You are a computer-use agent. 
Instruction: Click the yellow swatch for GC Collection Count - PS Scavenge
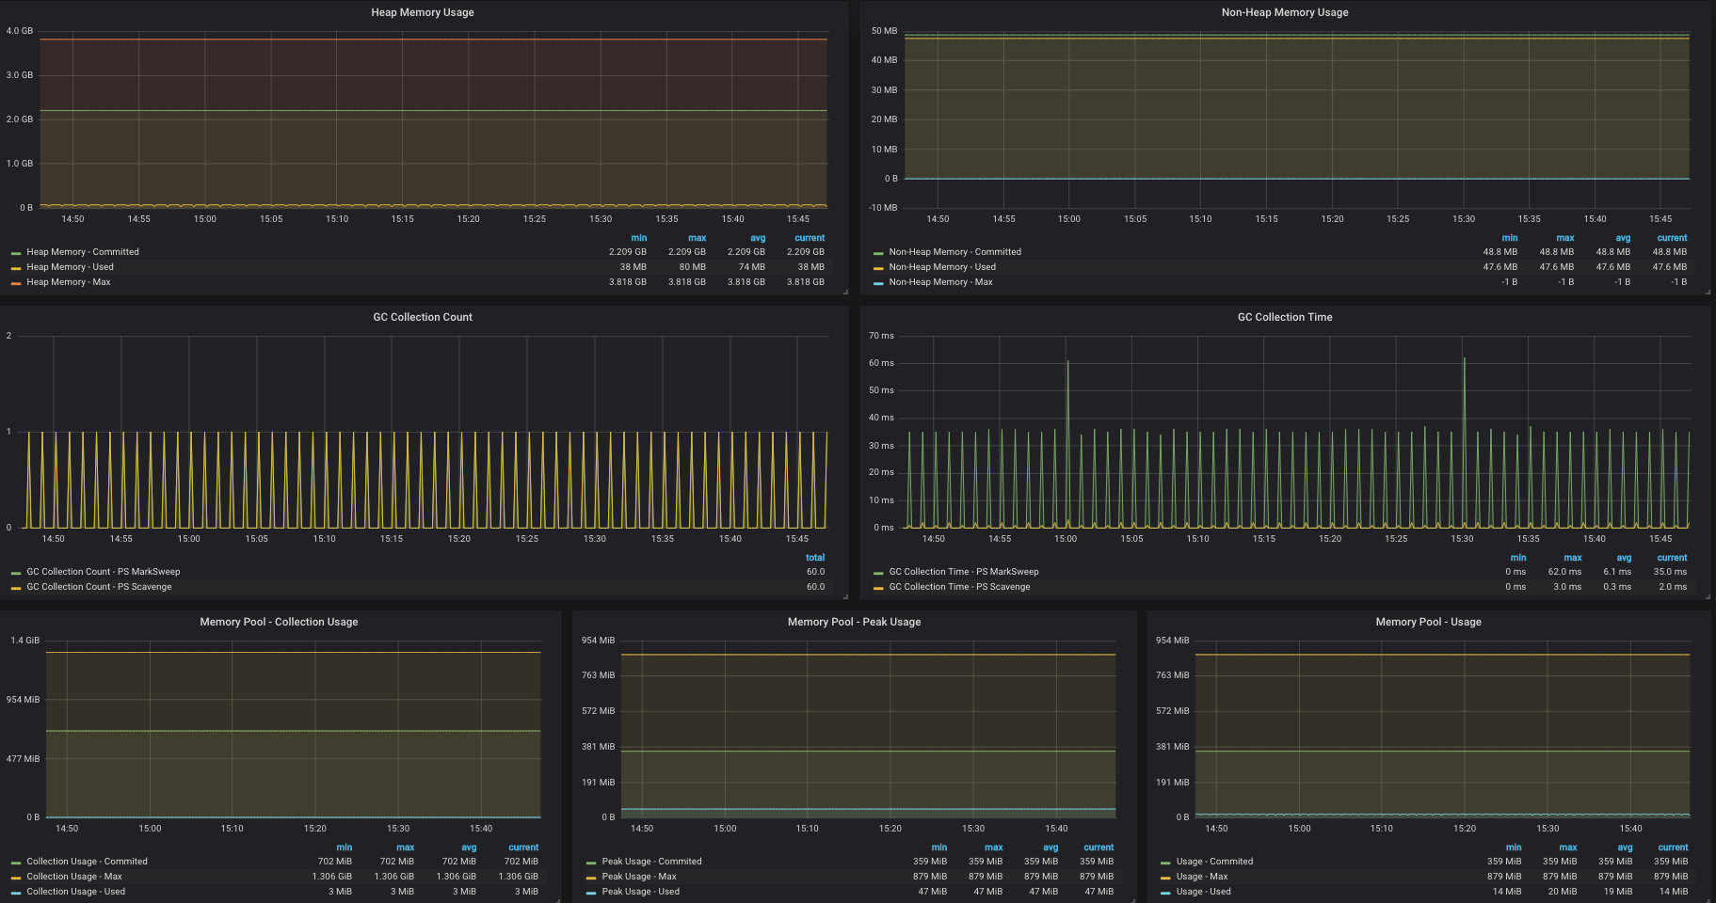(16, 588)
